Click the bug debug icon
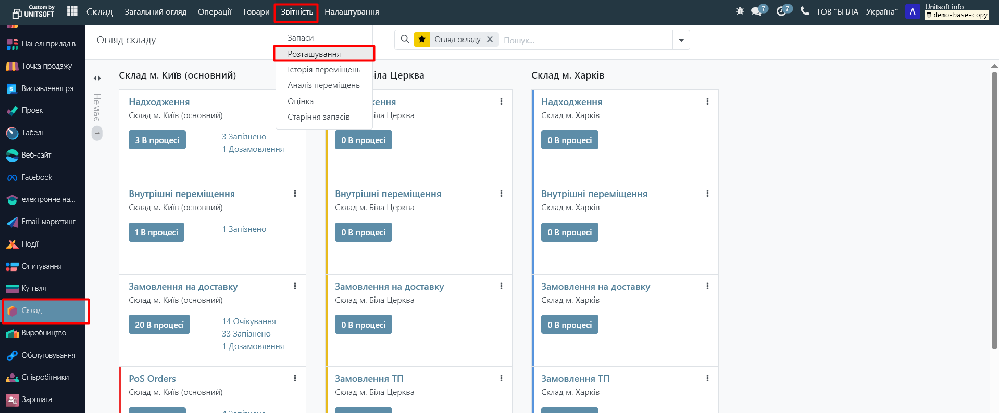This screenshot has height=413, width=999. click(740, 11)
